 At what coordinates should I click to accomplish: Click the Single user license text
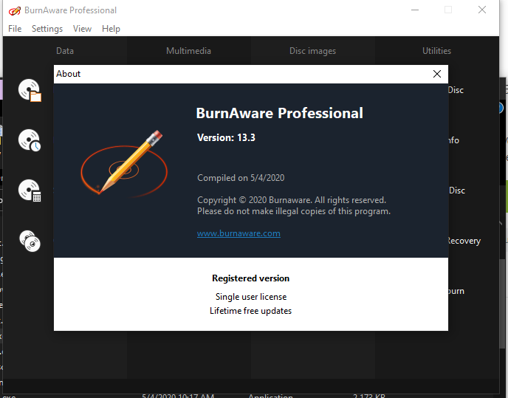(251, 297)
